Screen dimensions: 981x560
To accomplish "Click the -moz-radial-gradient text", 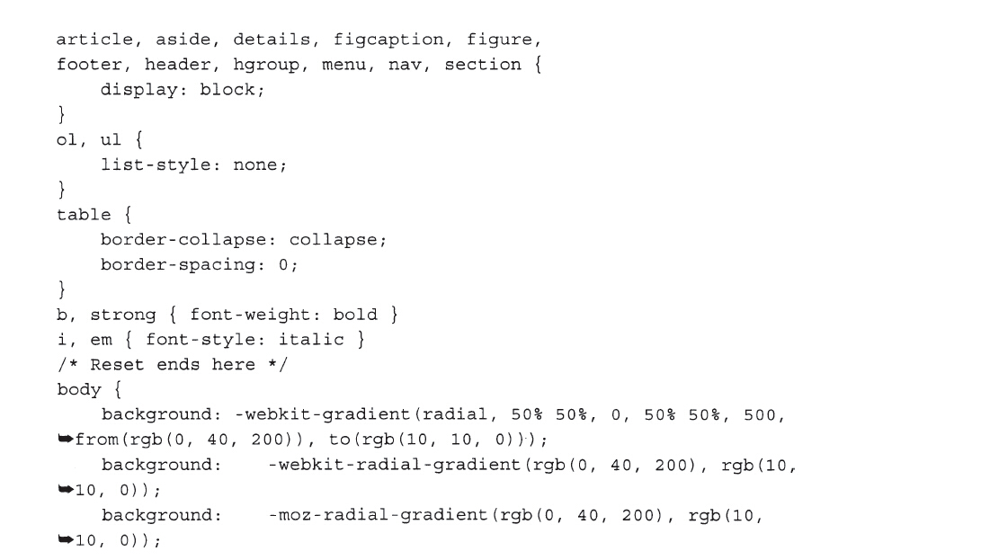I will pos(378,515).
